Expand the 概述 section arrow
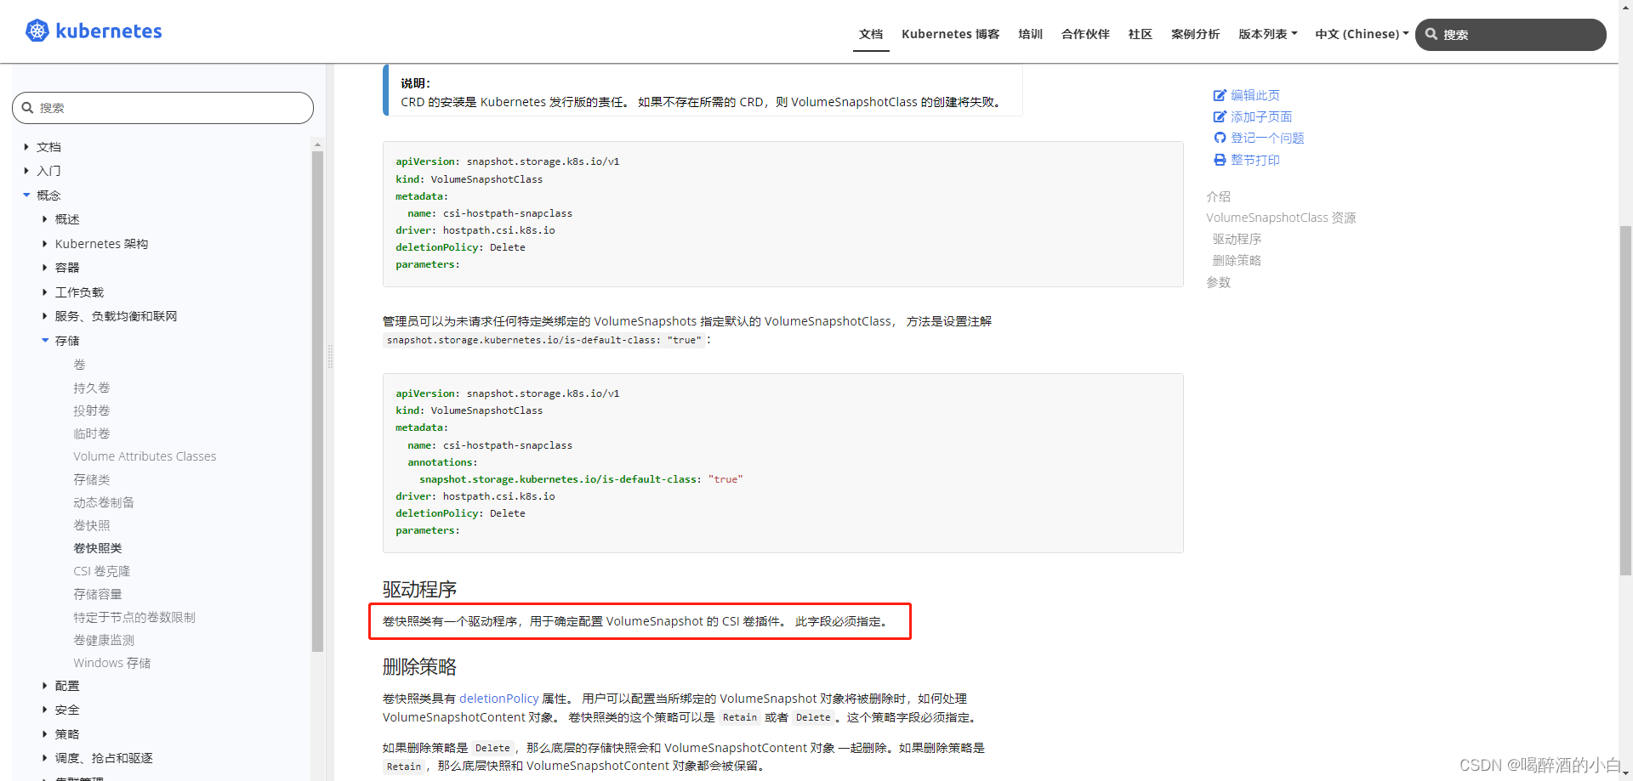 click(x=45, y=219)
